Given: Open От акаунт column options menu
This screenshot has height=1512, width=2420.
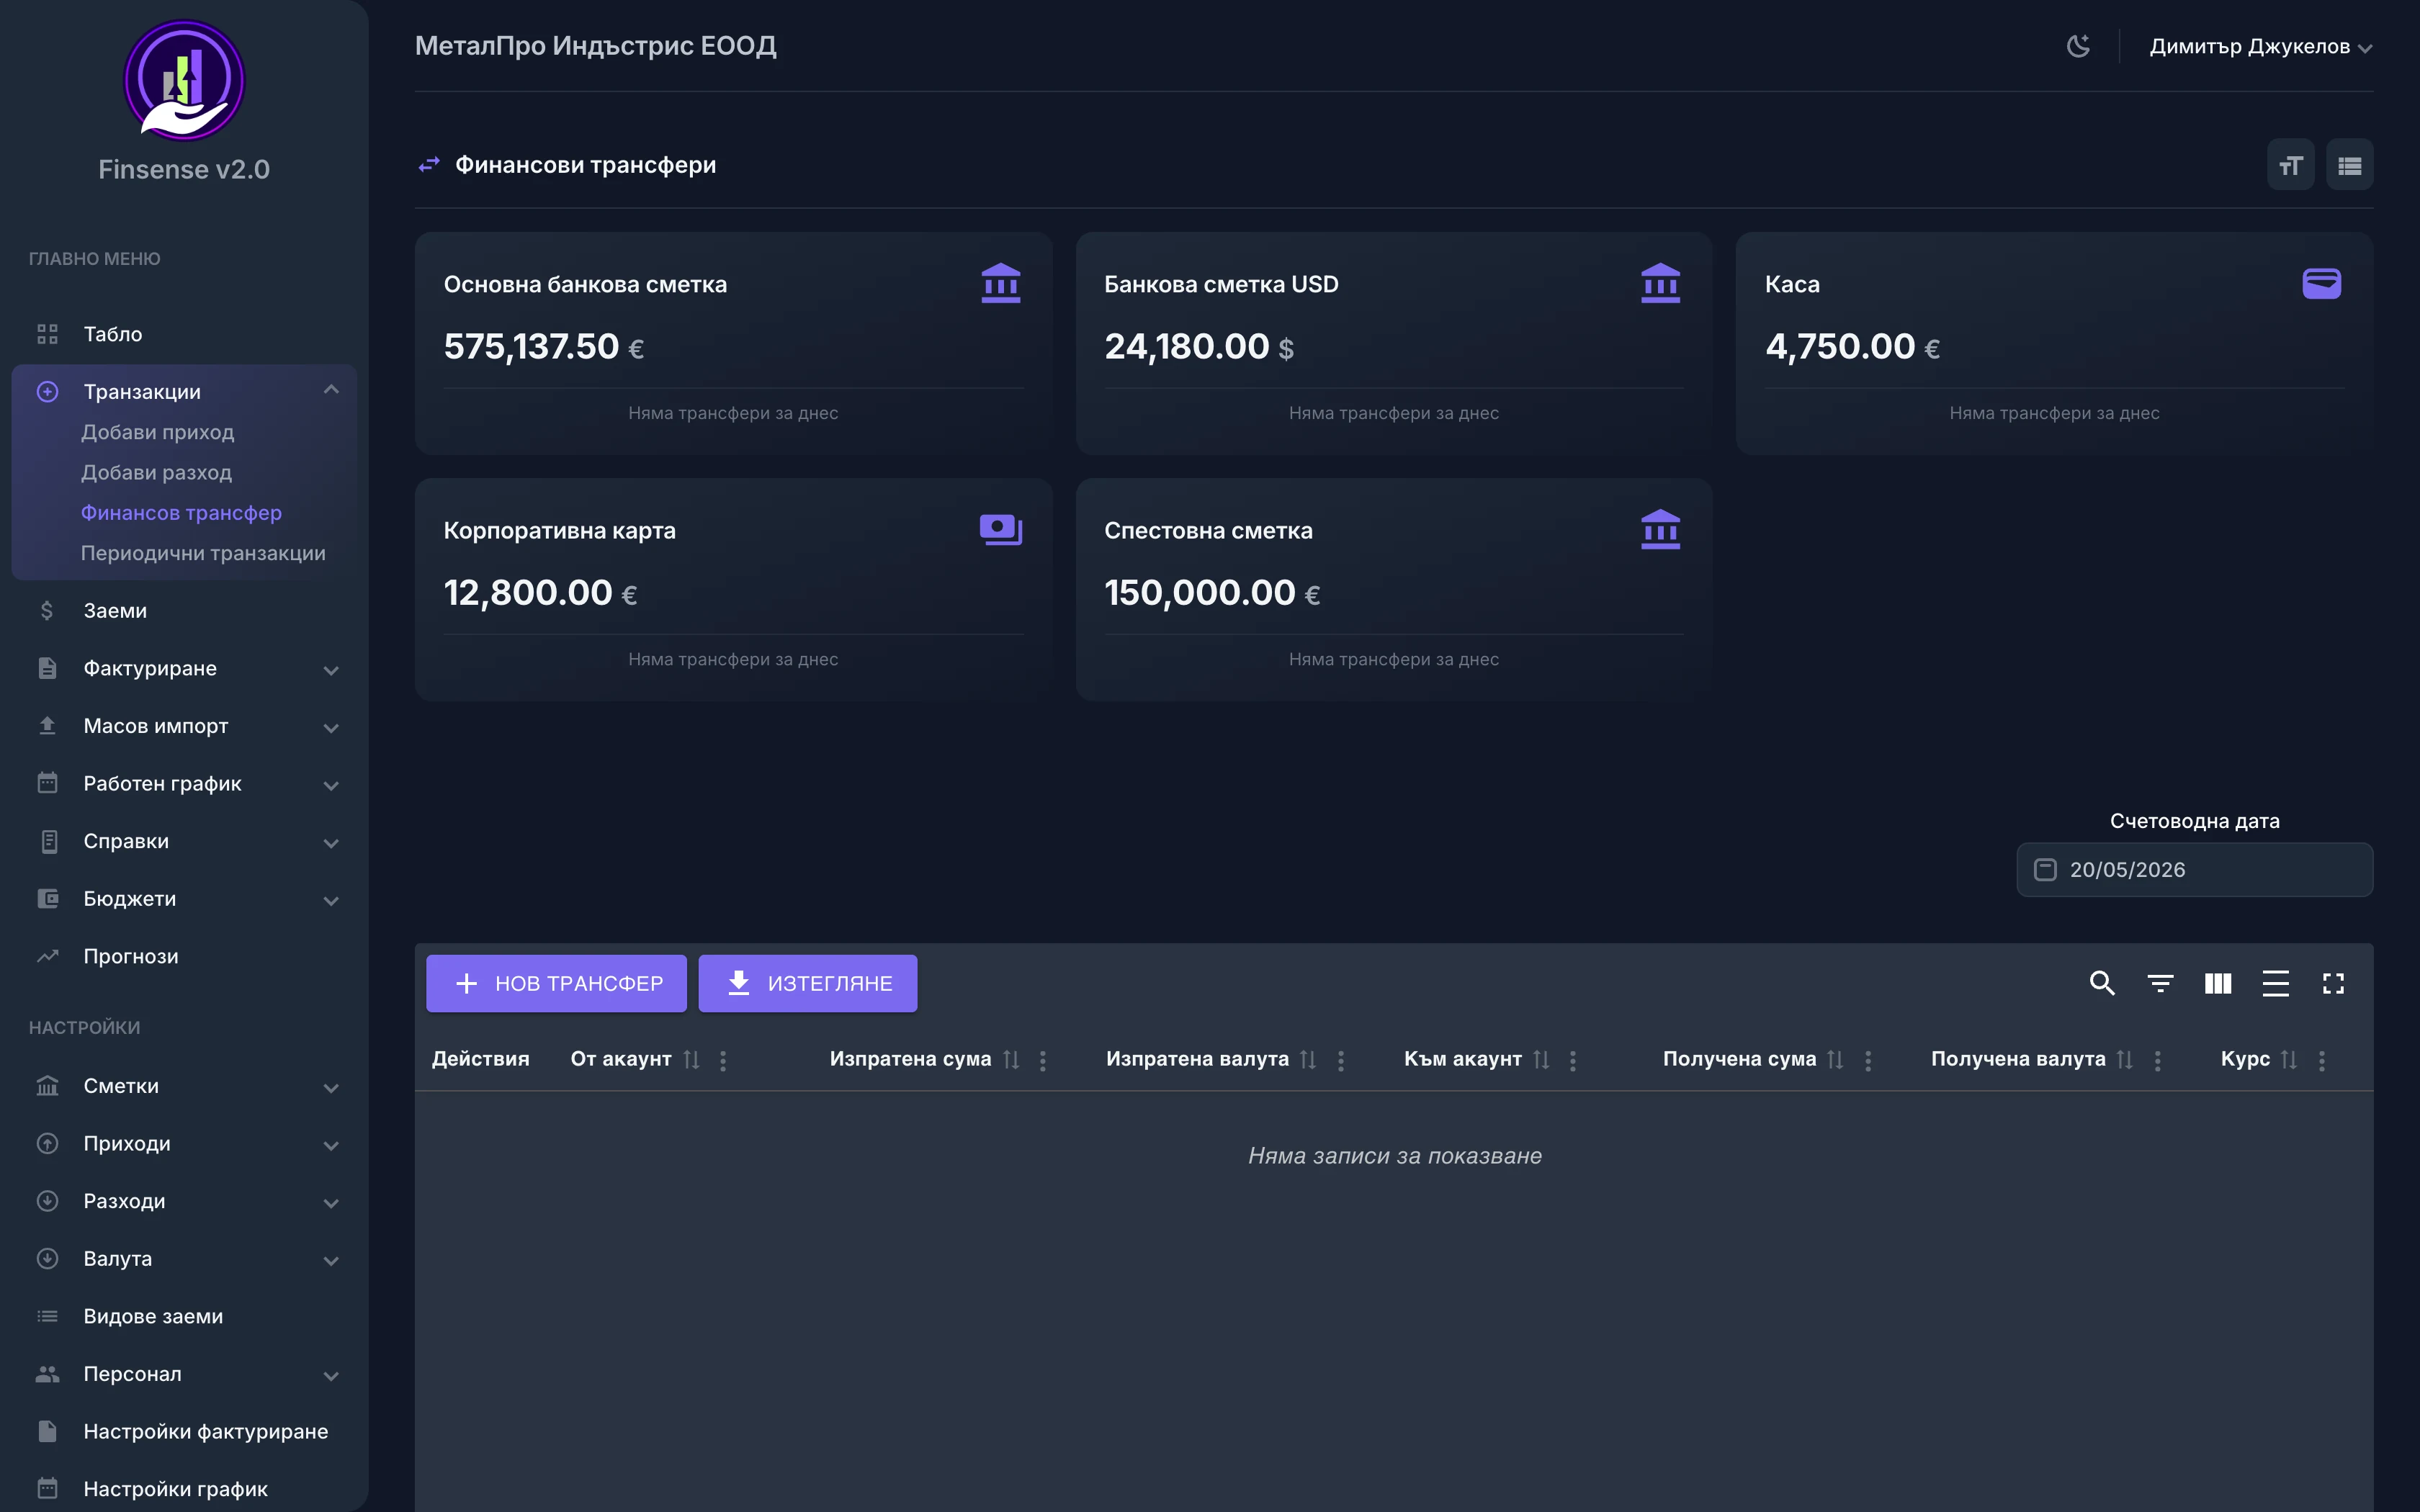Looking at the screenshot, I should 723,1060.
